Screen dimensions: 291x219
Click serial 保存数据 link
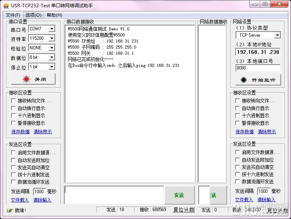21,132
